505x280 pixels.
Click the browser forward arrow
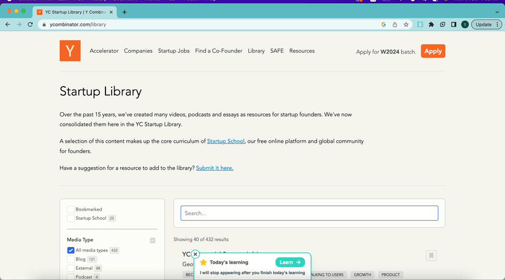point(19,24)
